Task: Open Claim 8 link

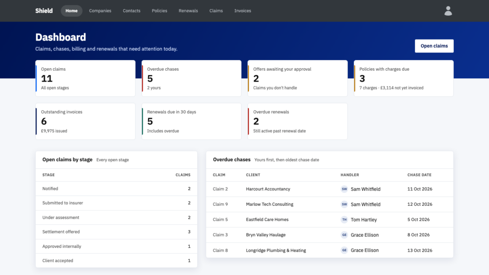Action: click(x=220, y=250)
